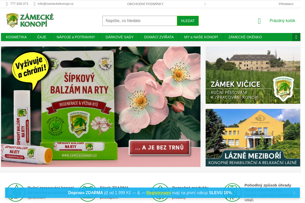Click the HLEDAT search button

pos(188,21)
